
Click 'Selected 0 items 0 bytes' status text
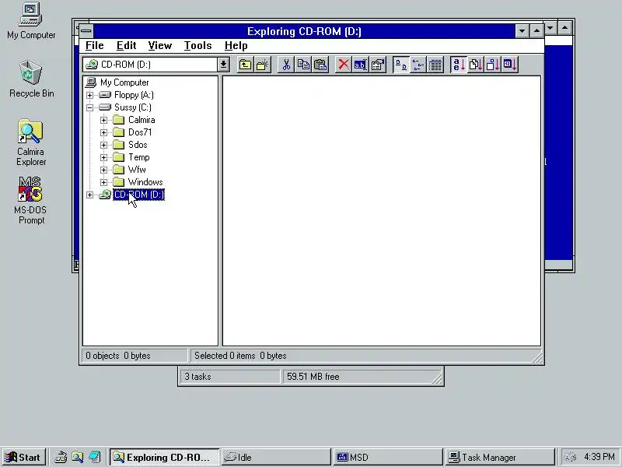coord(240,356)
